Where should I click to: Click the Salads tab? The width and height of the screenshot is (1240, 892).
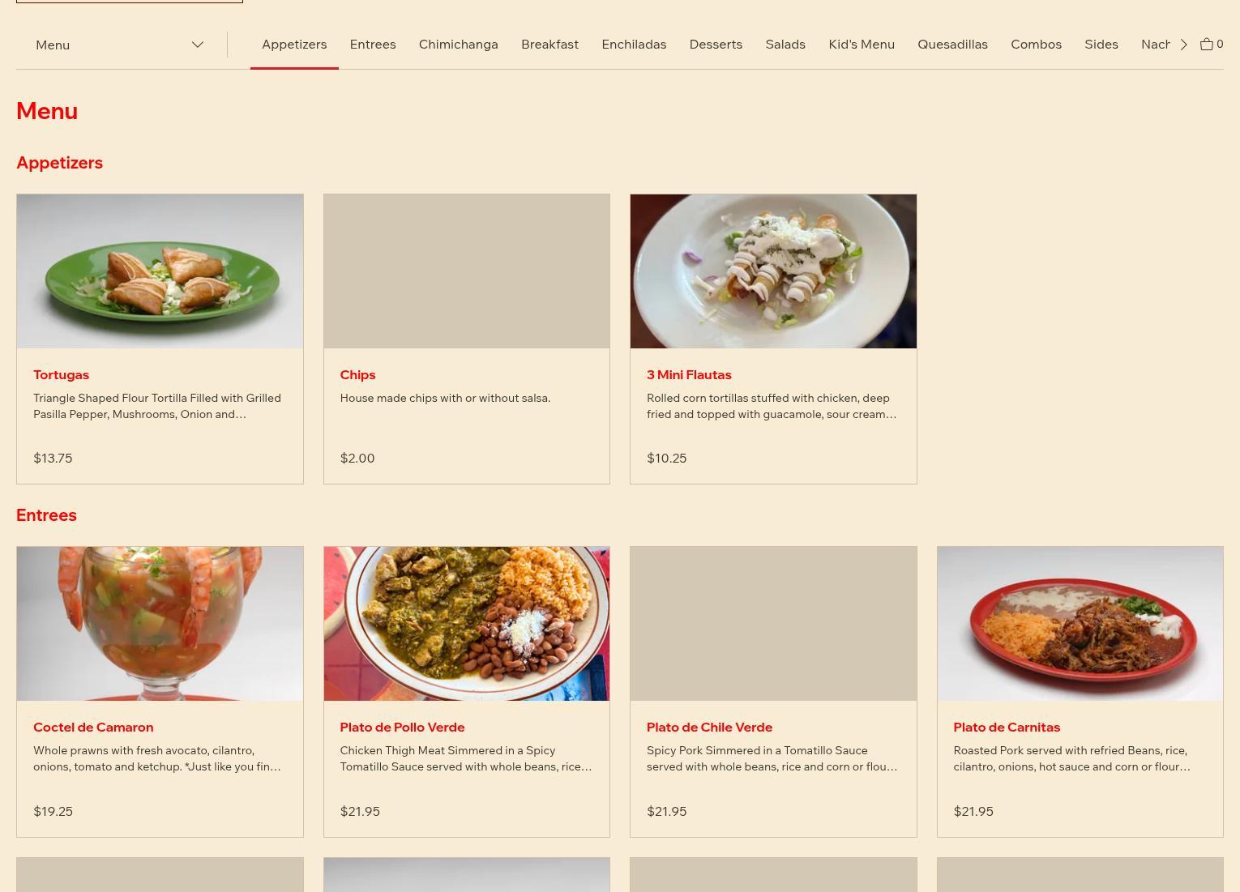coord(785,45)
